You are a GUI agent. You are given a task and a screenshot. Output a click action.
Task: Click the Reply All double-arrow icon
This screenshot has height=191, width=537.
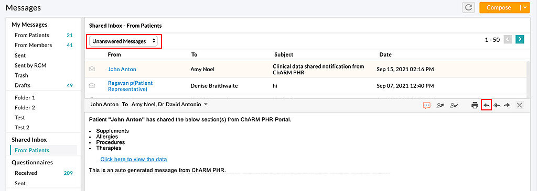[497, 105]
